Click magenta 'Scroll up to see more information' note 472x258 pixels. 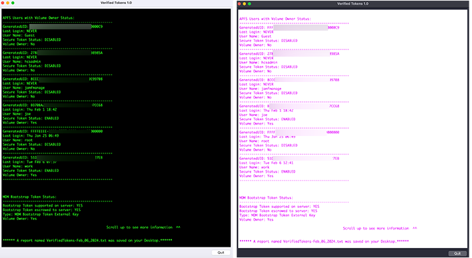point(380,228)
